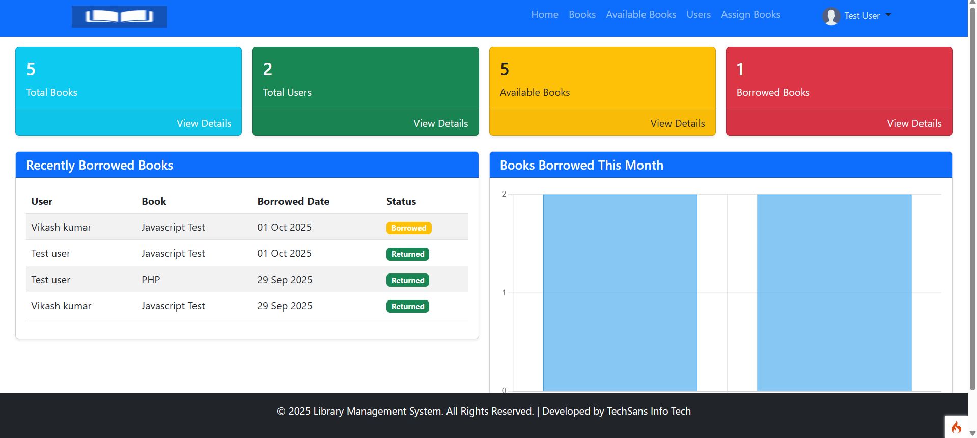
Task: Open the Assign Books page
Action: point(750,15)
